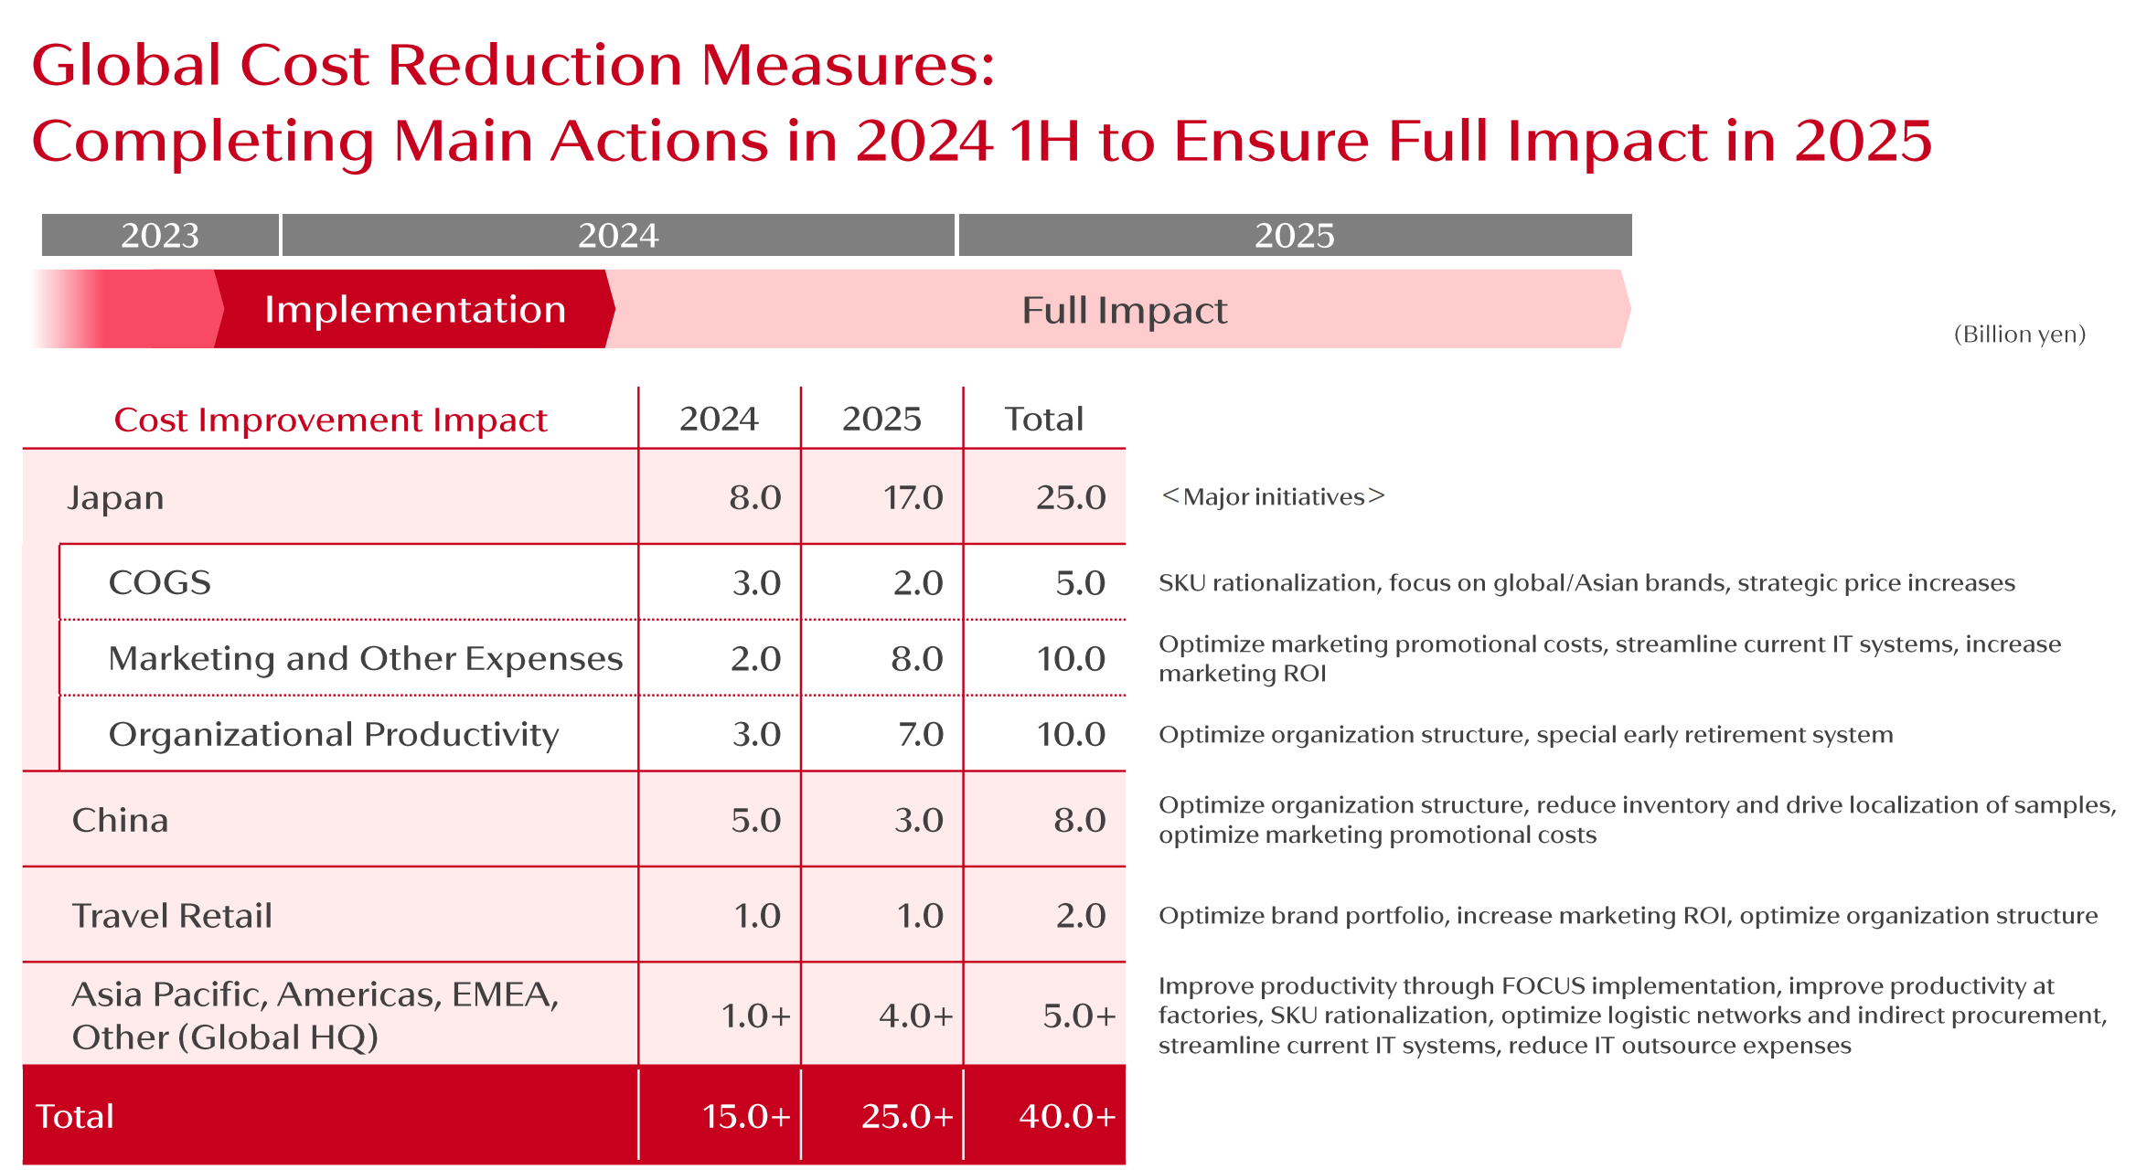
Task: Select the China row label
Action: [x=121, y=820]
